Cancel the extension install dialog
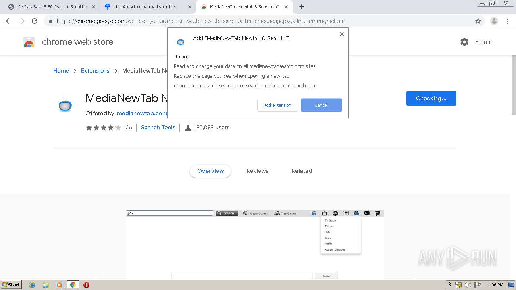The image size is (516, 290). click(321, 105)
